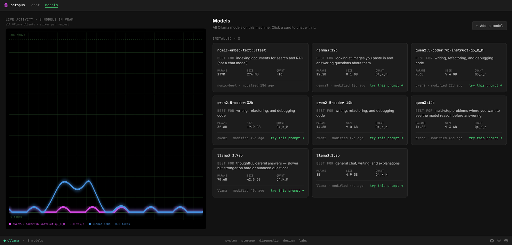Select the qwen3:14b card title
The width and height of the screenshot is (512, 245).
pyautogui.click(x=425, y=103)
